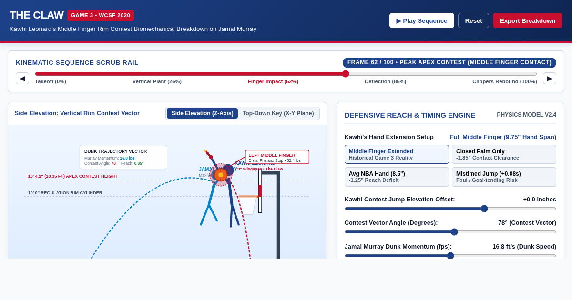Step forward one frame with right arrow
Screen dimensions: 572x300
550,78
